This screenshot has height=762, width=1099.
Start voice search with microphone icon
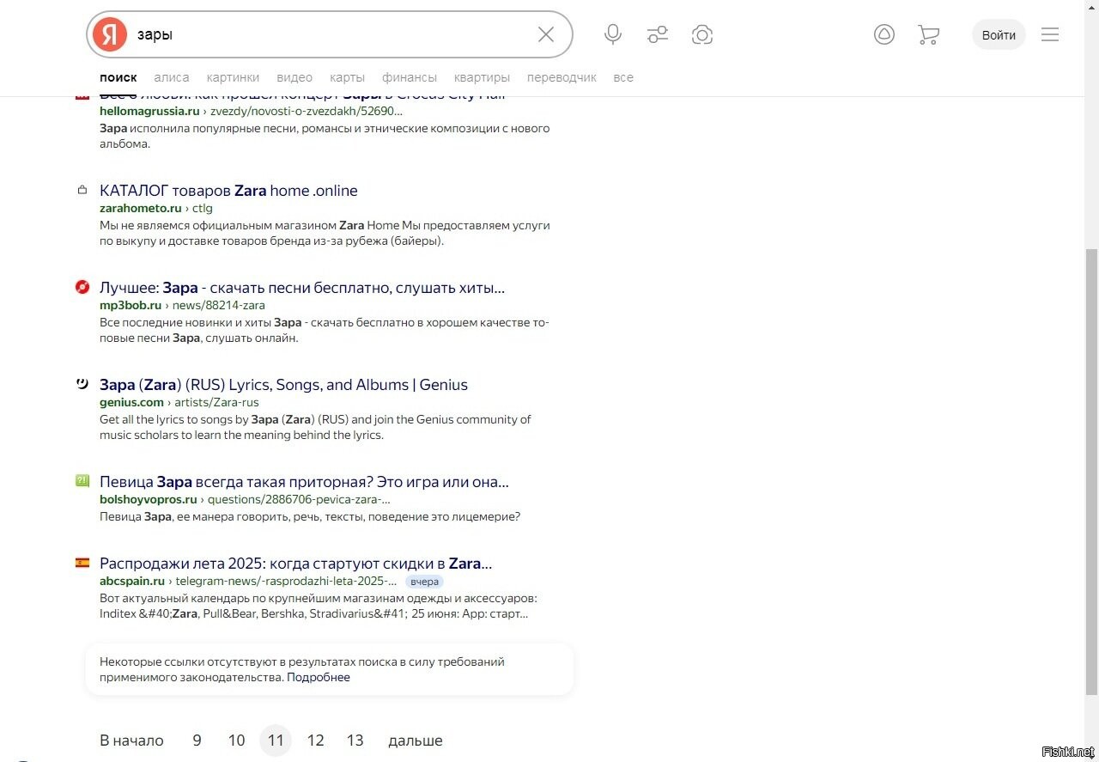click(x=613, y=34)
